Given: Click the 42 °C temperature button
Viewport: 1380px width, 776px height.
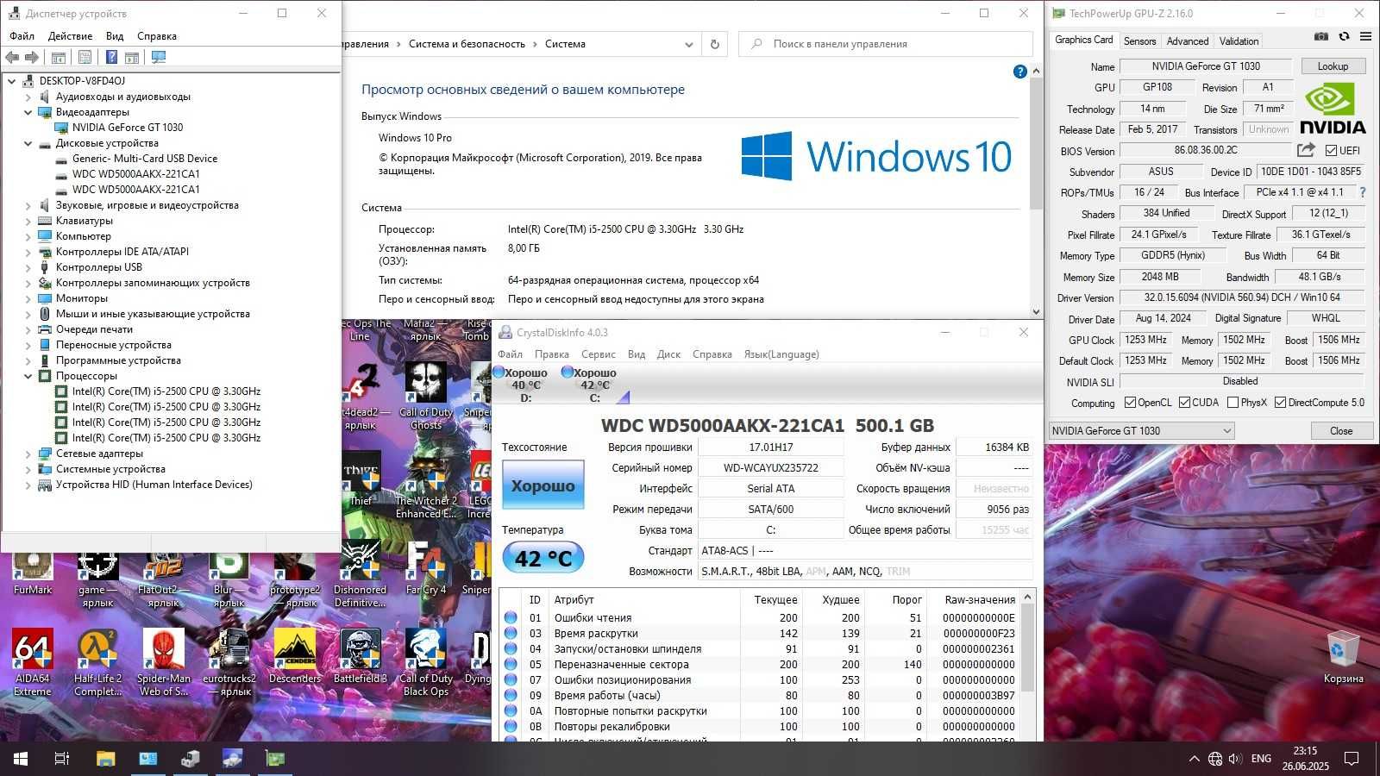Looking at the screenshot, I should (x=543, y=558).
